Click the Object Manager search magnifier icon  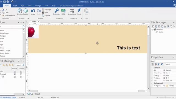point(23,65)
